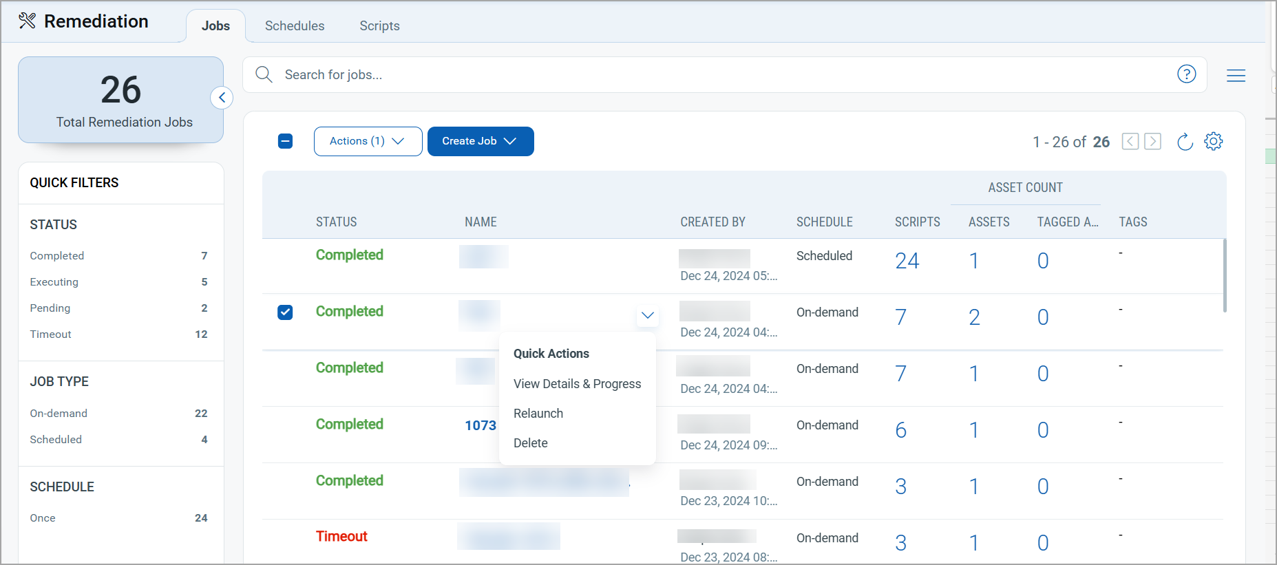Click the SCRIPTS column header

pos(918,222)
